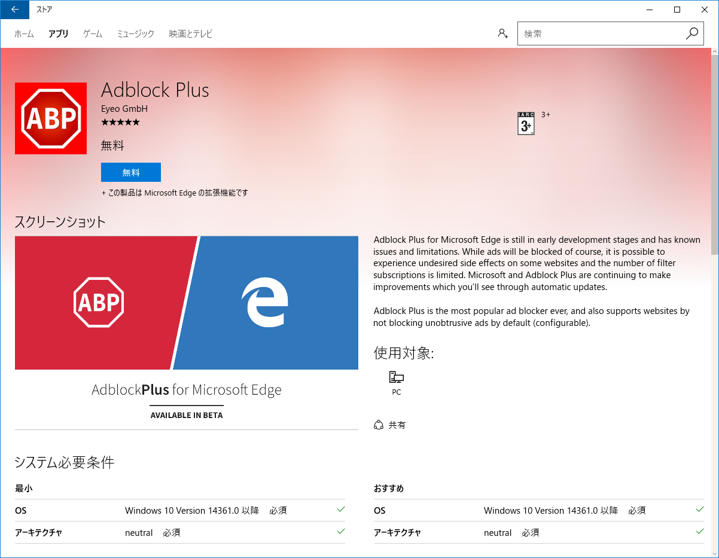Viewport: 719px width, 558px height.
Task: Click the green checkmark in 最小 OS row
Action: point(341,510)
